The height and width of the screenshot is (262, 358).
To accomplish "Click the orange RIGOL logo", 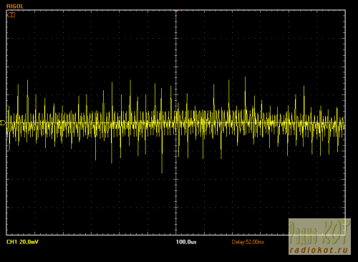I will 15,6.
